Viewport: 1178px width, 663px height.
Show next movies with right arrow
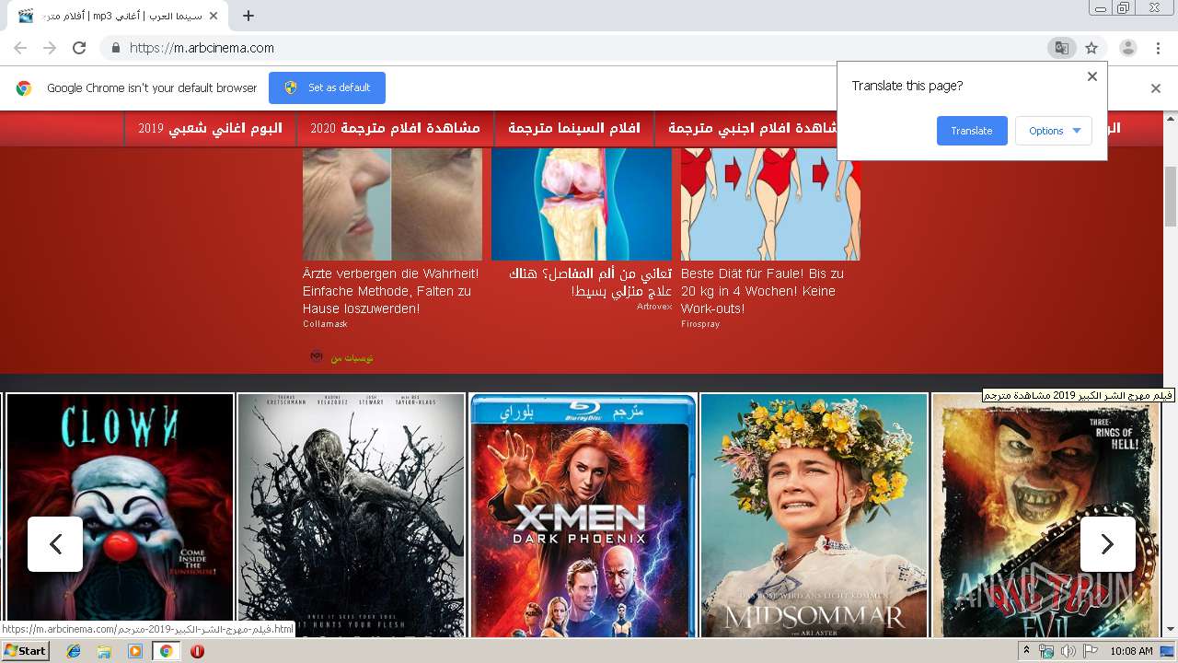[x=1108, y=544]
